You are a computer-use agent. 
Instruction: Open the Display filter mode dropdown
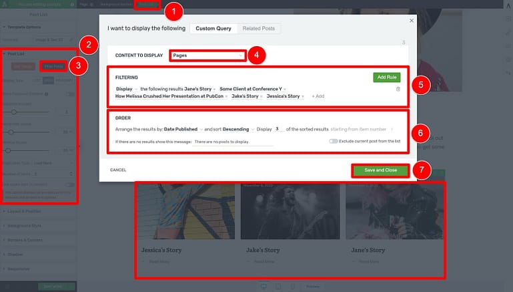(127, 89)
